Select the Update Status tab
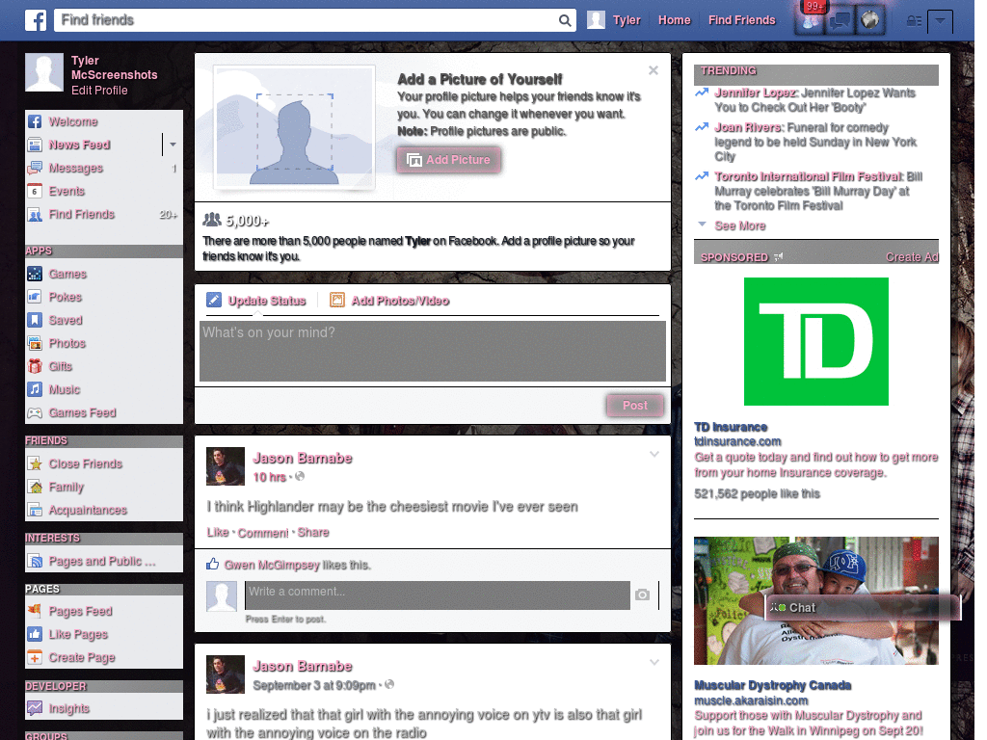 click(x=256, y=301)
